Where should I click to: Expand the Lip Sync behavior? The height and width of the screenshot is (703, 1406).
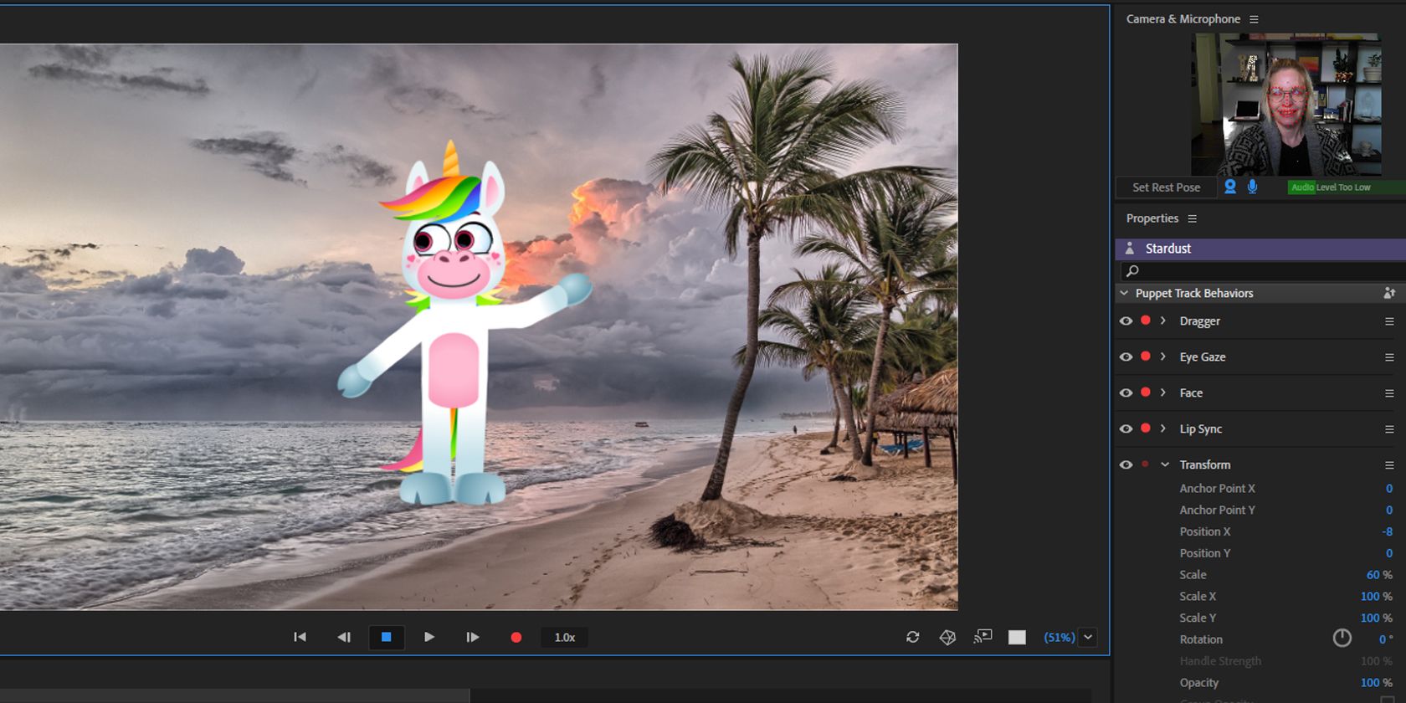1163,428
